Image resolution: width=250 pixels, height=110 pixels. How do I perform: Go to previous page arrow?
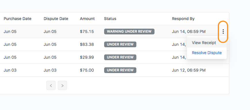[51, 85]
